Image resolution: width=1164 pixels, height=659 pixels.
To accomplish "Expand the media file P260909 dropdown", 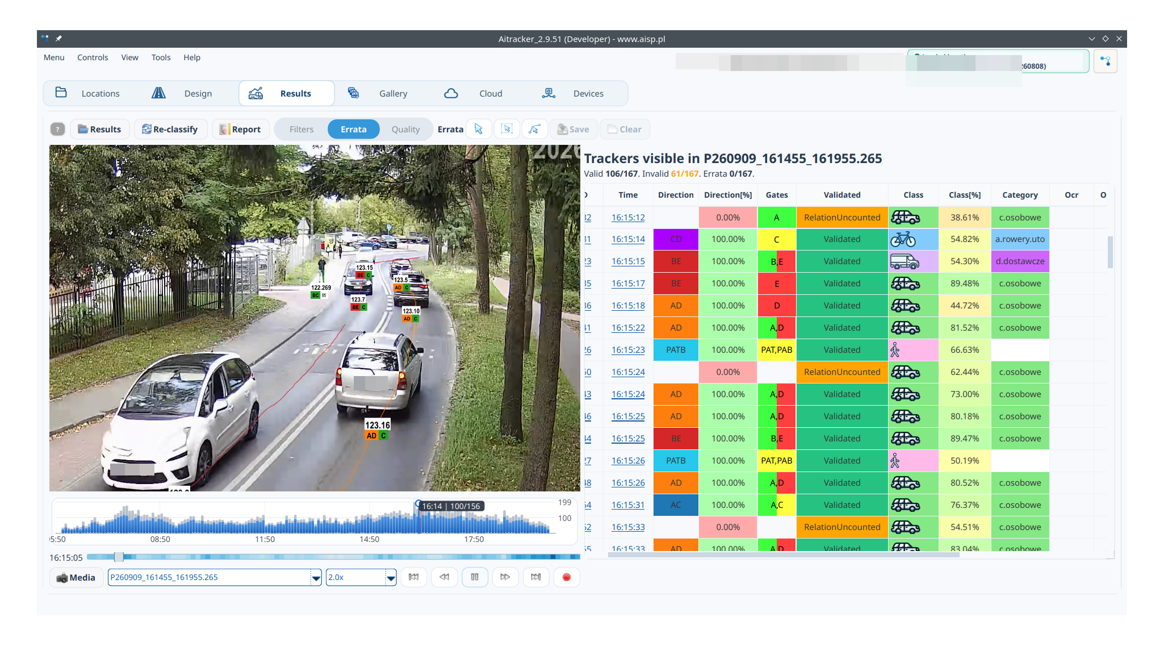I will [316, 578].
